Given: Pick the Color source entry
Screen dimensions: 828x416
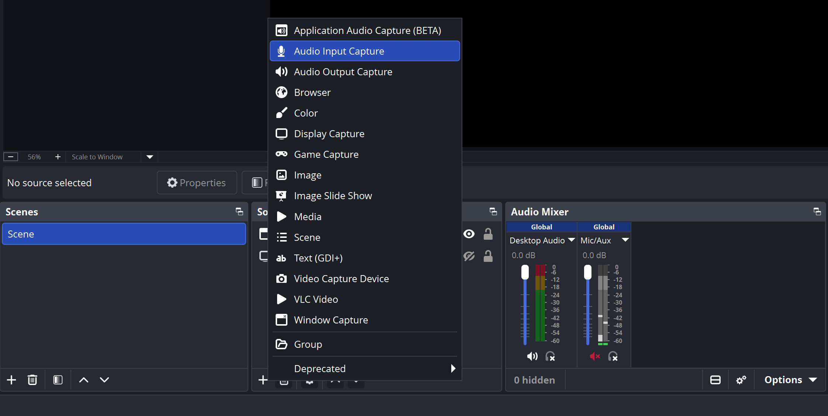Looking at the screenshot, I should (x=365, y=113).
